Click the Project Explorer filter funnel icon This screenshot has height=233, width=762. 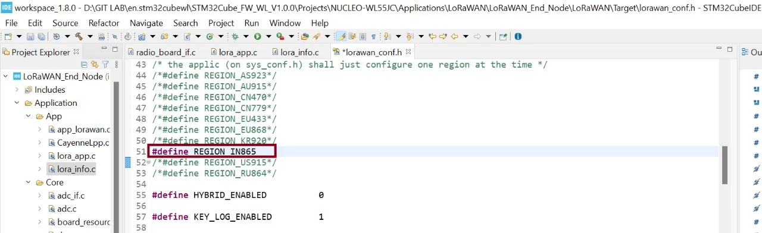coord(105,64)
